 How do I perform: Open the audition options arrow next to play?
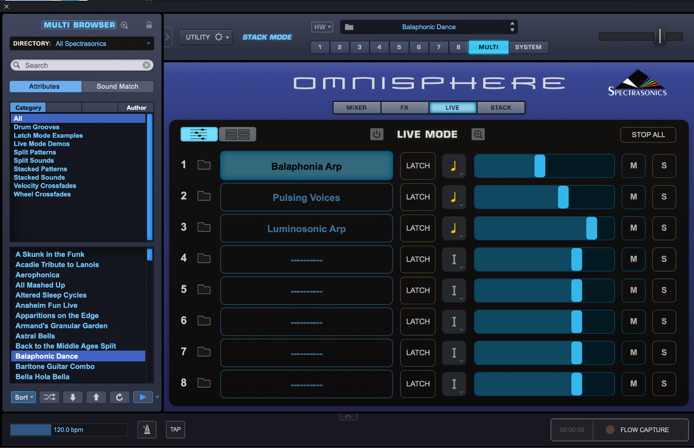pos(157,397)
